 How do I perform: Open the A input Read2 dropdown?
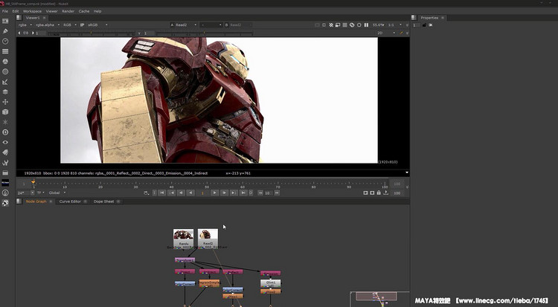click(185, 25)
